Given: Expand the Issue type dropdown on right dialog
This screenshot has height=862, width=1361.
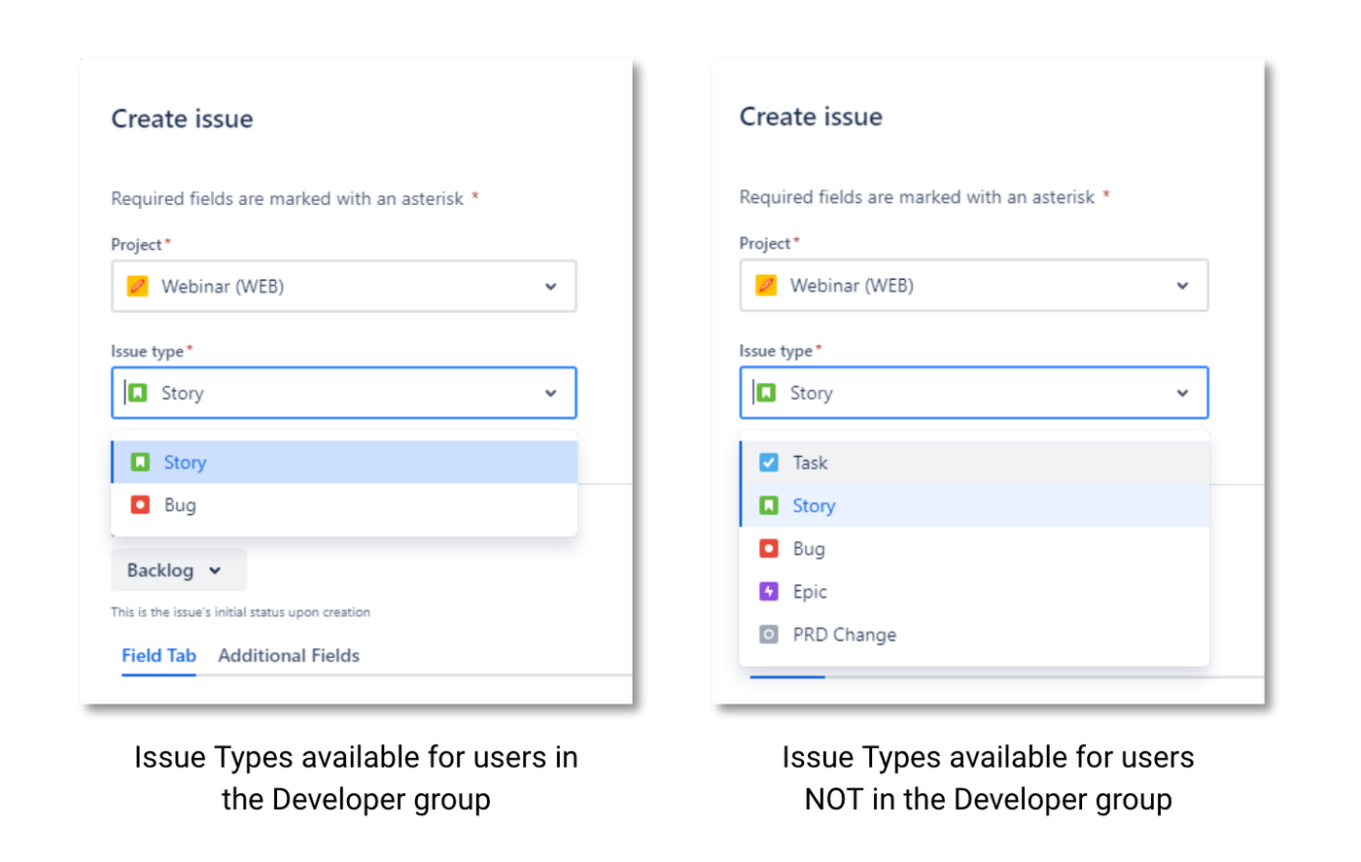Looking at the screenshot, I should point(1183,393).
